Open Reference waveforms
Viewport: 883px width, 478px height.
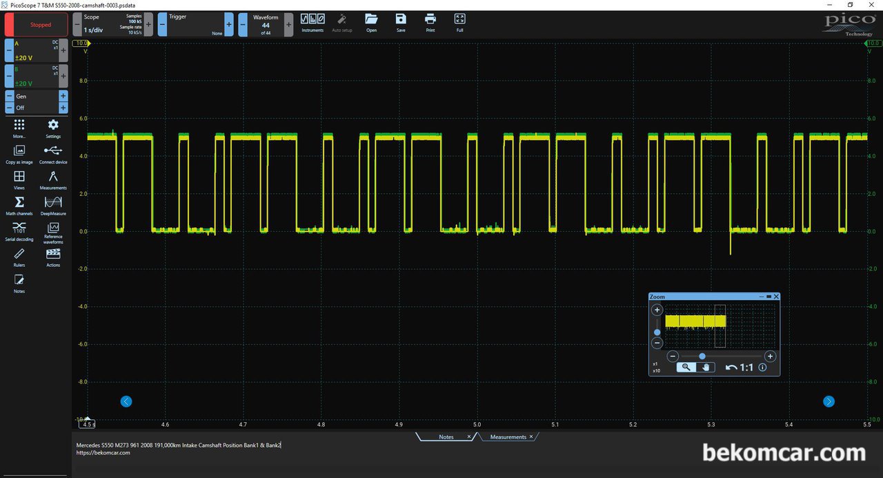(x=53, y=232)
